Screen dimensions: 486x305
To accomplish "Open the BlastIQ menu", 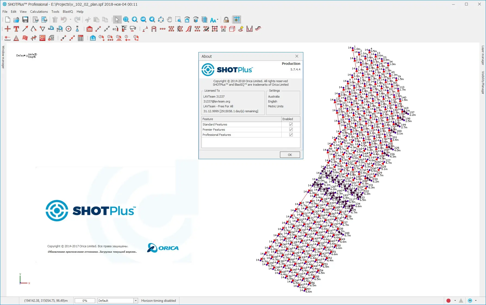I will [68, 12].
